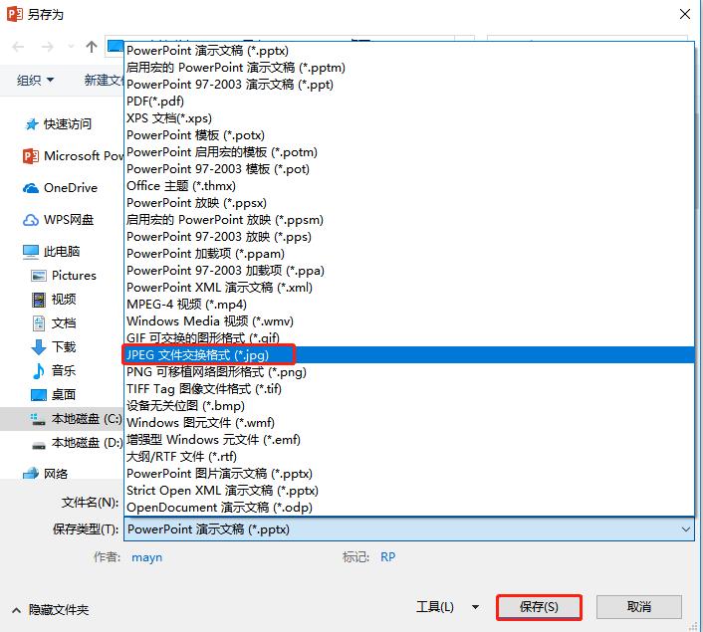Collapse folders with 隐藏文件夹
Image resolution: width=703 pixels, height=632 pixels.
tap(50, 610)
